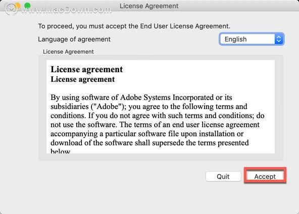Click text line 'By using software of Adobe Systems'

pyautogui.click(x=141, y=97)
